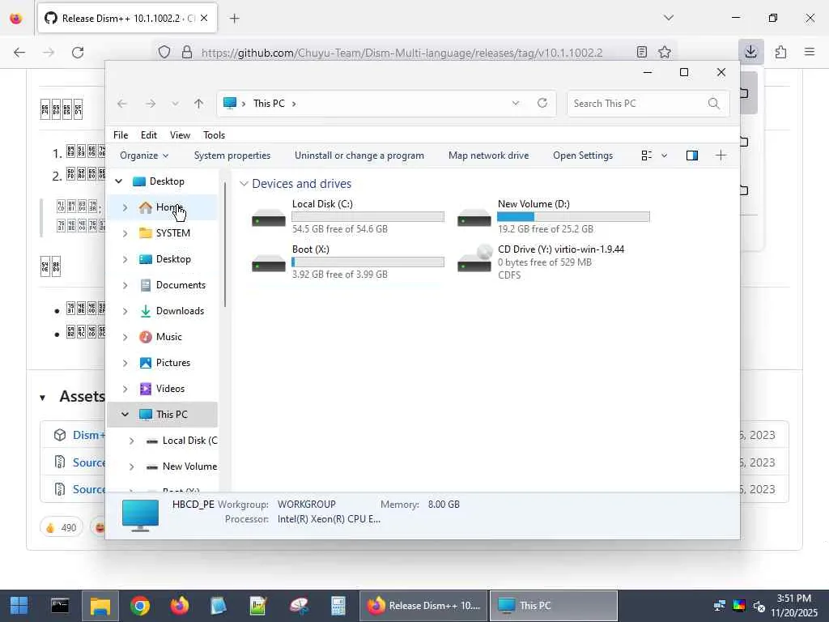This screenshot has width=829, height=622.
Task: Select the Boot (X:) drive icon
Action: (269, 263)
